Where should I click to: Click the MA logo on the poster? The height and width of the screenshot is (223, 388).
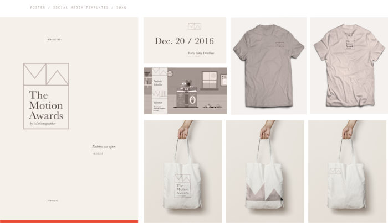pos(46,74)
